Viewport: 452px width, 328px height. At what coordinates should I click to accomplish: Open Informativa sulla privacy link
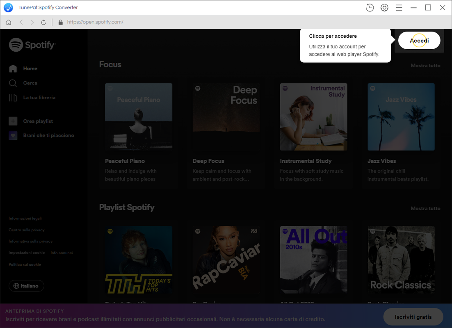pyautogui.click(x=30, y=241)
